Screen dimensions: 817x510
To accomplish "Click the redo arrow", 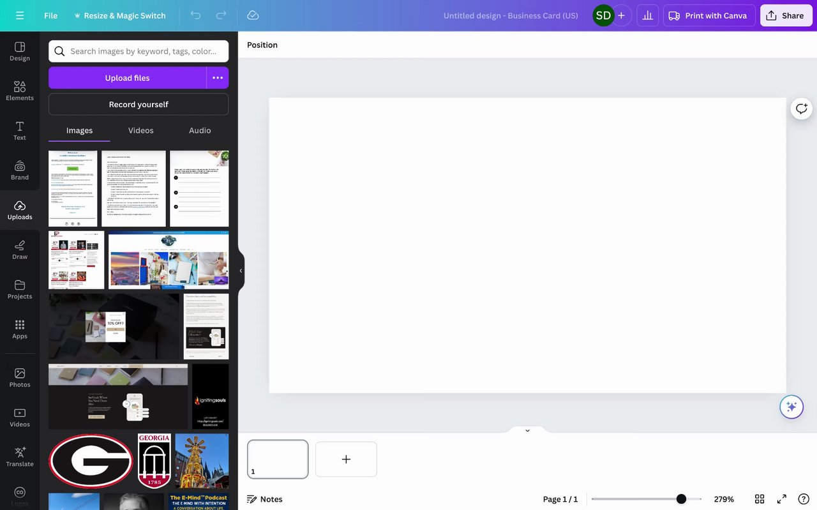I will click(x=221, y=15).
